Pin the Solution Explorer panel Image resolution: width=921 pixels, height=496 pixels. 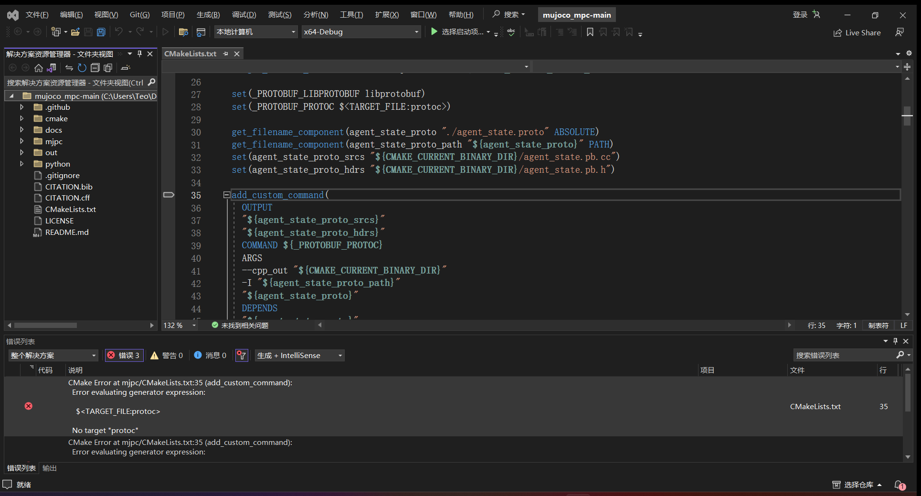pos(139,53)
